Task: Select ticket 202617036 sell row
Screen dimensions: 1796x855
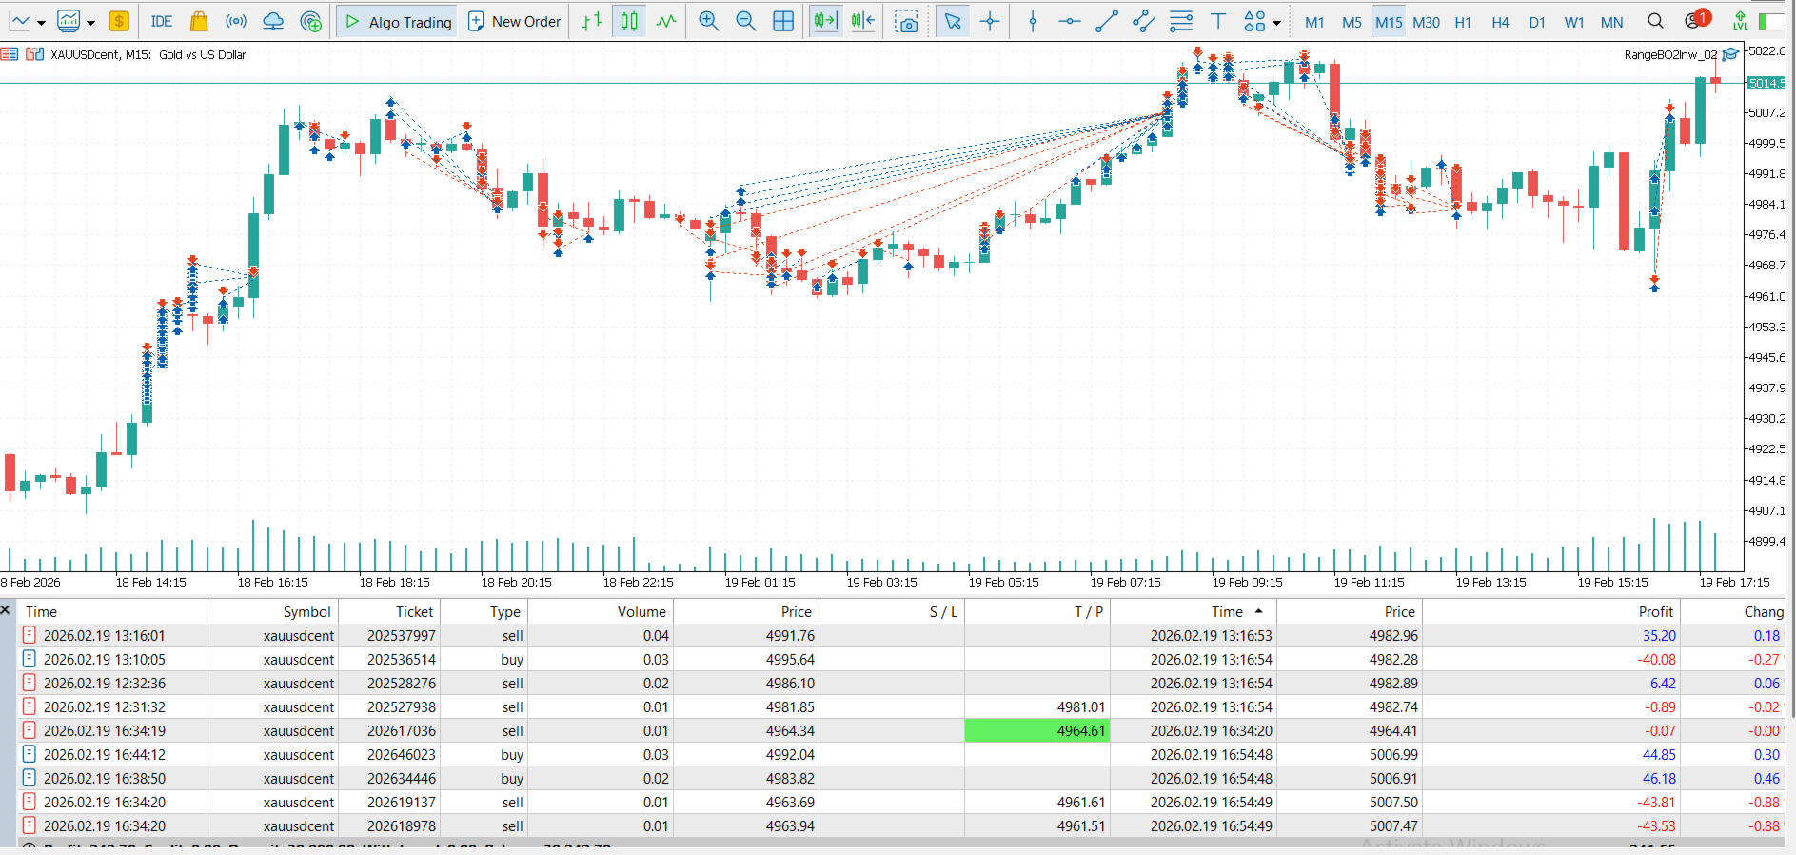Action: (x=900, y=730)
